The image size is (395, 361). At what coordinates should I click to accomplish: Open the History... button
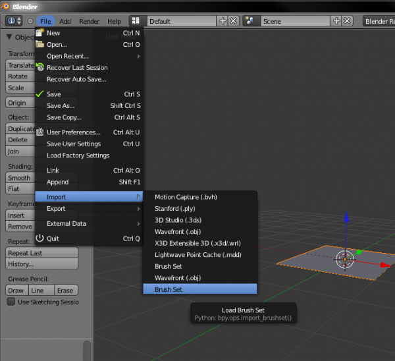click(42, 264)
